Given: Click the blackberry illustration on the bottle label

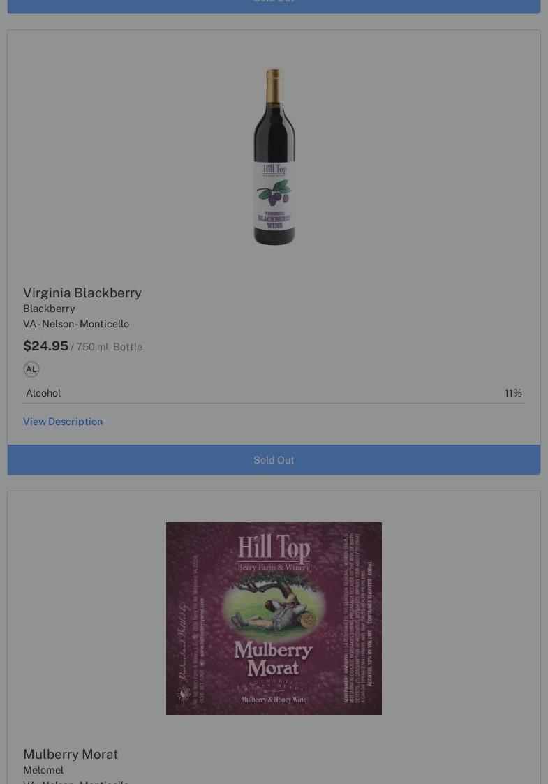Looking at the screenshot, I should (x=274, y=193).
